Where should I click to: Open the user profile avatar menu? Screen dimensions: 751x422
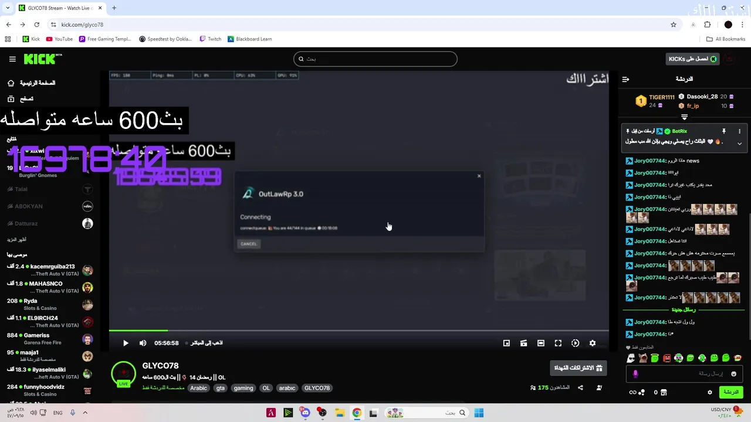729,59
